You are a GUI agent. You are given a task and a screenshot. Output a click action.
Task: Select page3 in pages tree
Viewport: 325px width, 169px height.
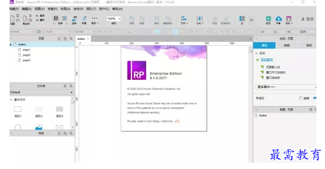26,60
